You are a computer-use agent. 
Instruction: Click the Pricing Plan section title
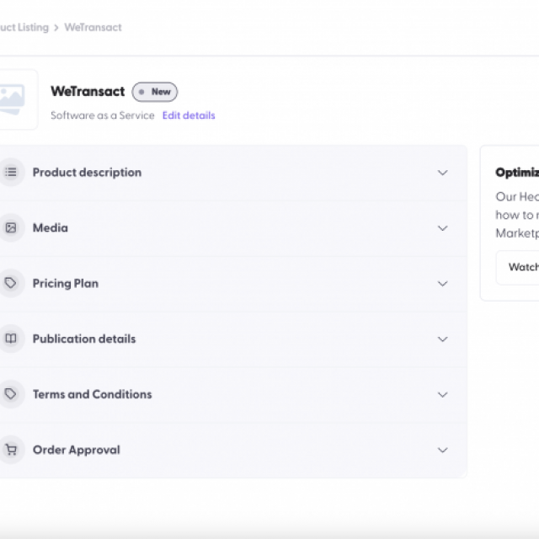[x=66, y=283]
